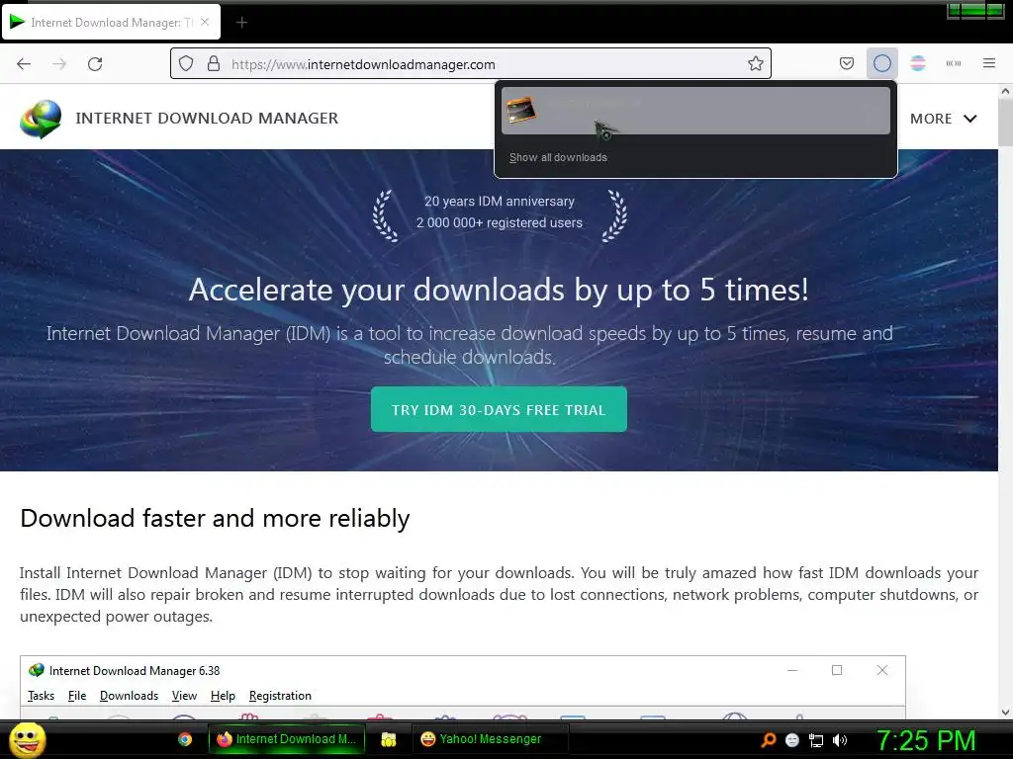
Task: Click the page scrollbar up arrow
Action: click(x=1005, y=92)
